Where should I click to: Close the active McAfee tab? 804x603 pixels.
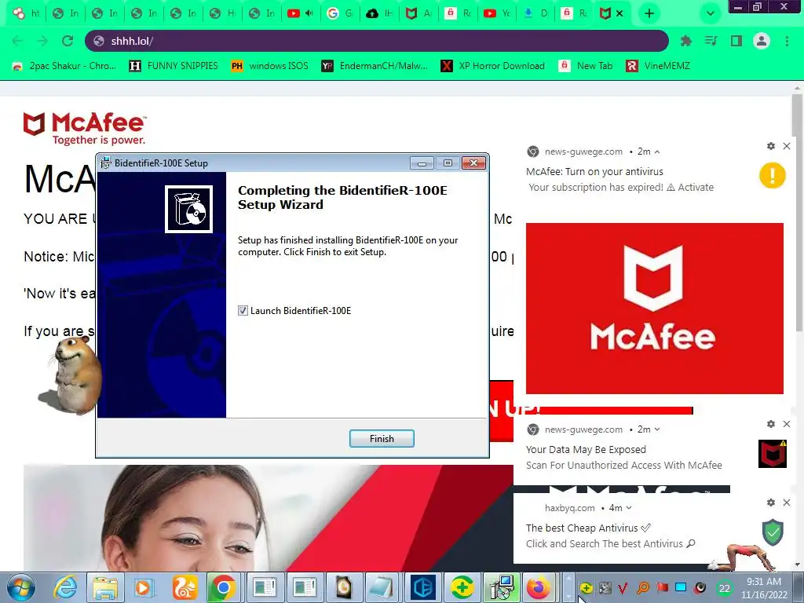620,14
